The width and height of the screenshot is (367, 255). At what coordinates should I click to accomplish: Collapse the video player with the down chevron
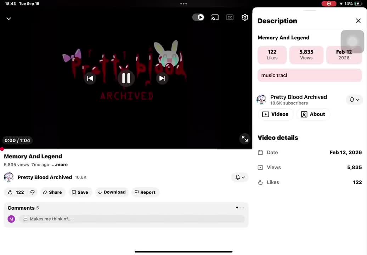coord(9,19)
